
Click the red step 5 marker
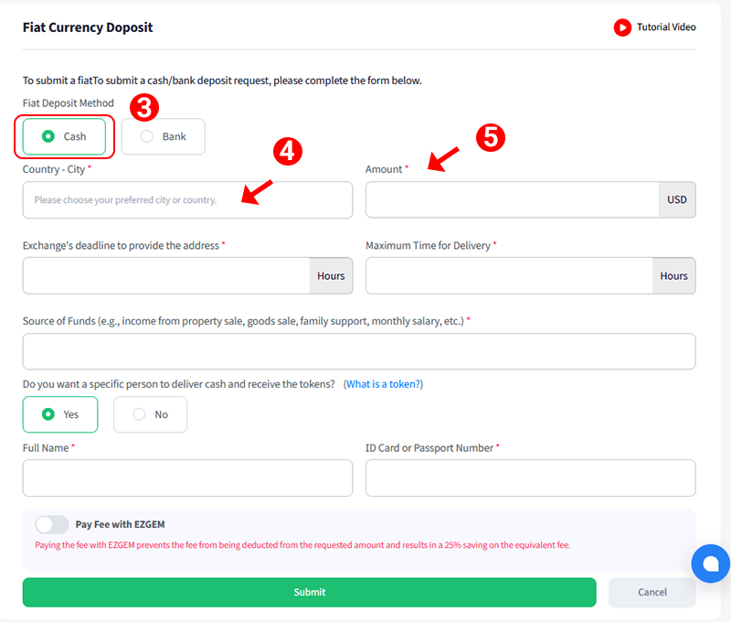pos(491,137)
